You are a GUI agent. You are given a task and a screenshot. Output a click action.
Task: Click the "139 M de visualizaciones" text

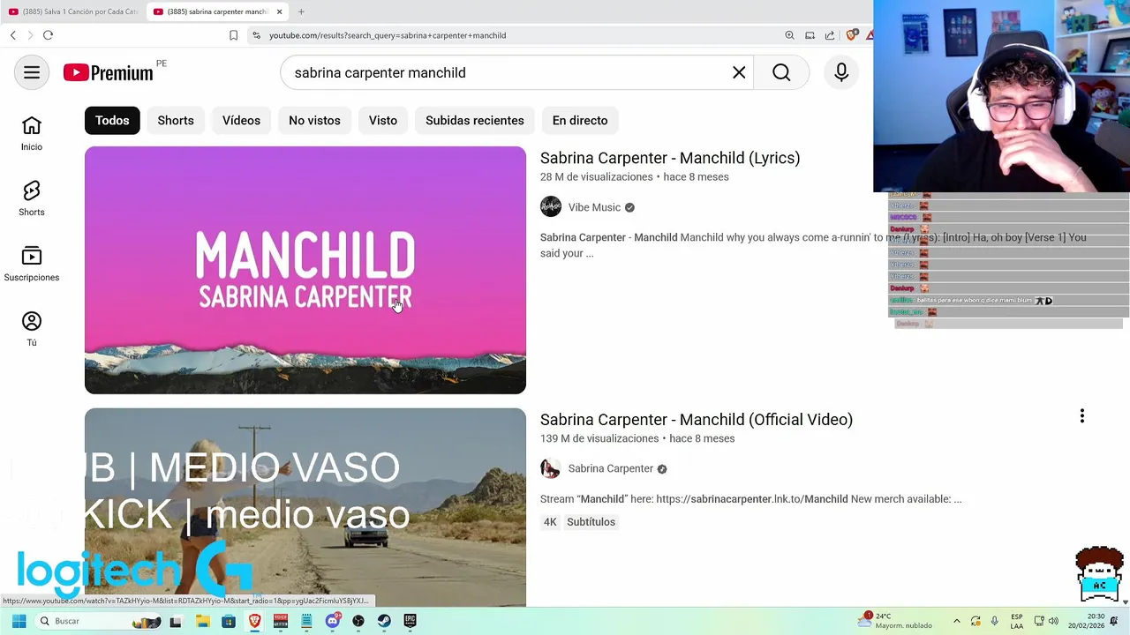tap(599, 438)
